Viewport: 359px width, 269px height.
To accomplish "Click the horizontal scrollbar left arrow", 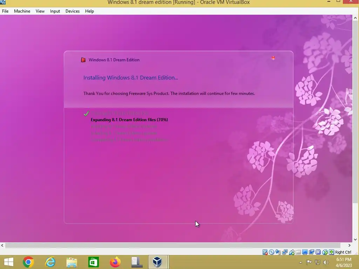I will [x=2, y=245].
